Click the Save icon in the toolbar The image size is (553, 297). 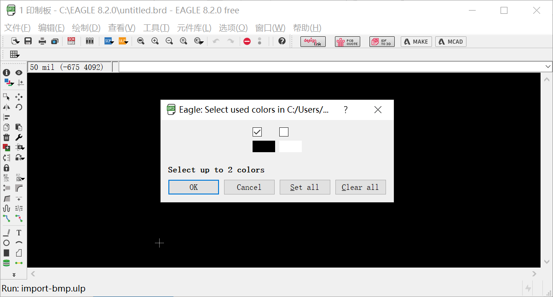click(28, 41)
